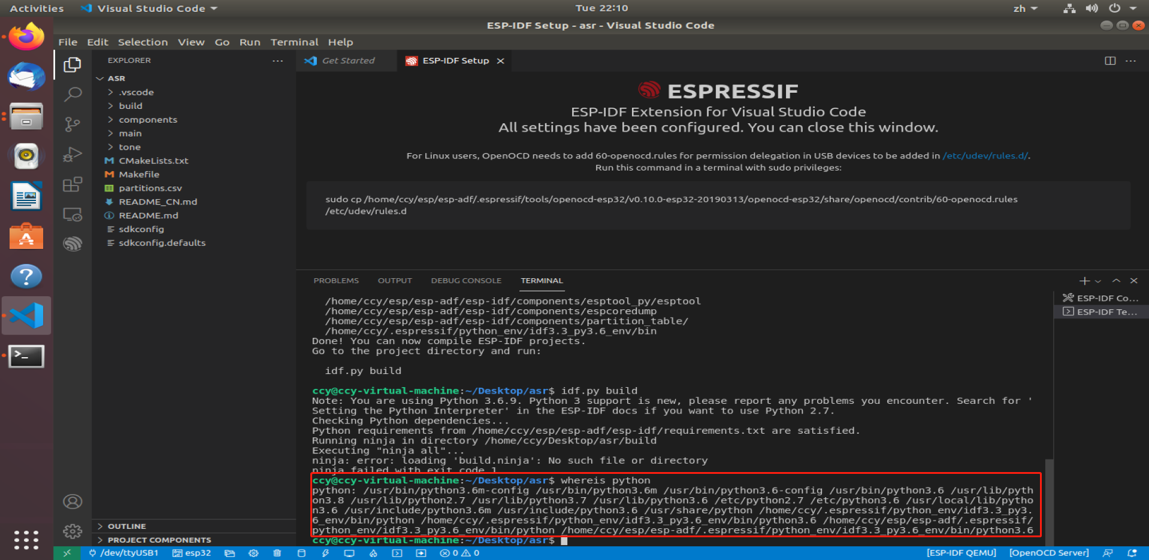Switch to the OUTPUT panel tab
Viewport: 1149px width, 560px height.
click(395, 280)
